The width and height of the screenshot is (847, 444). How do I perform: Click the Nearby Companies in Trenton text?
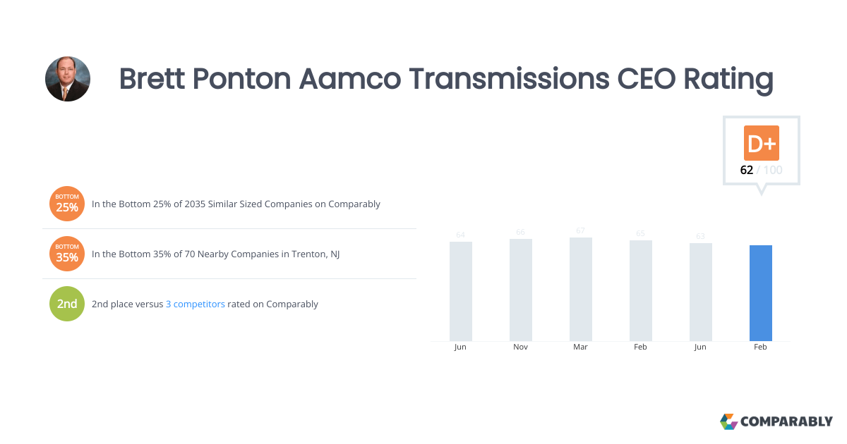coord(215,254)
